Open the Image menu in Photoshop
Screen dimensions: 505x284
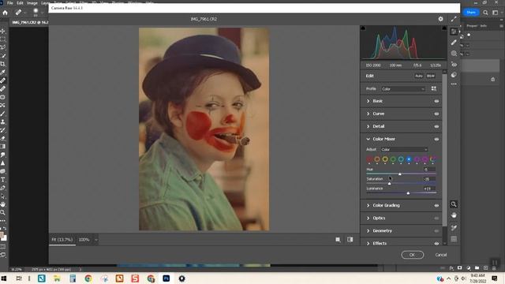click(x=32, y=2)
